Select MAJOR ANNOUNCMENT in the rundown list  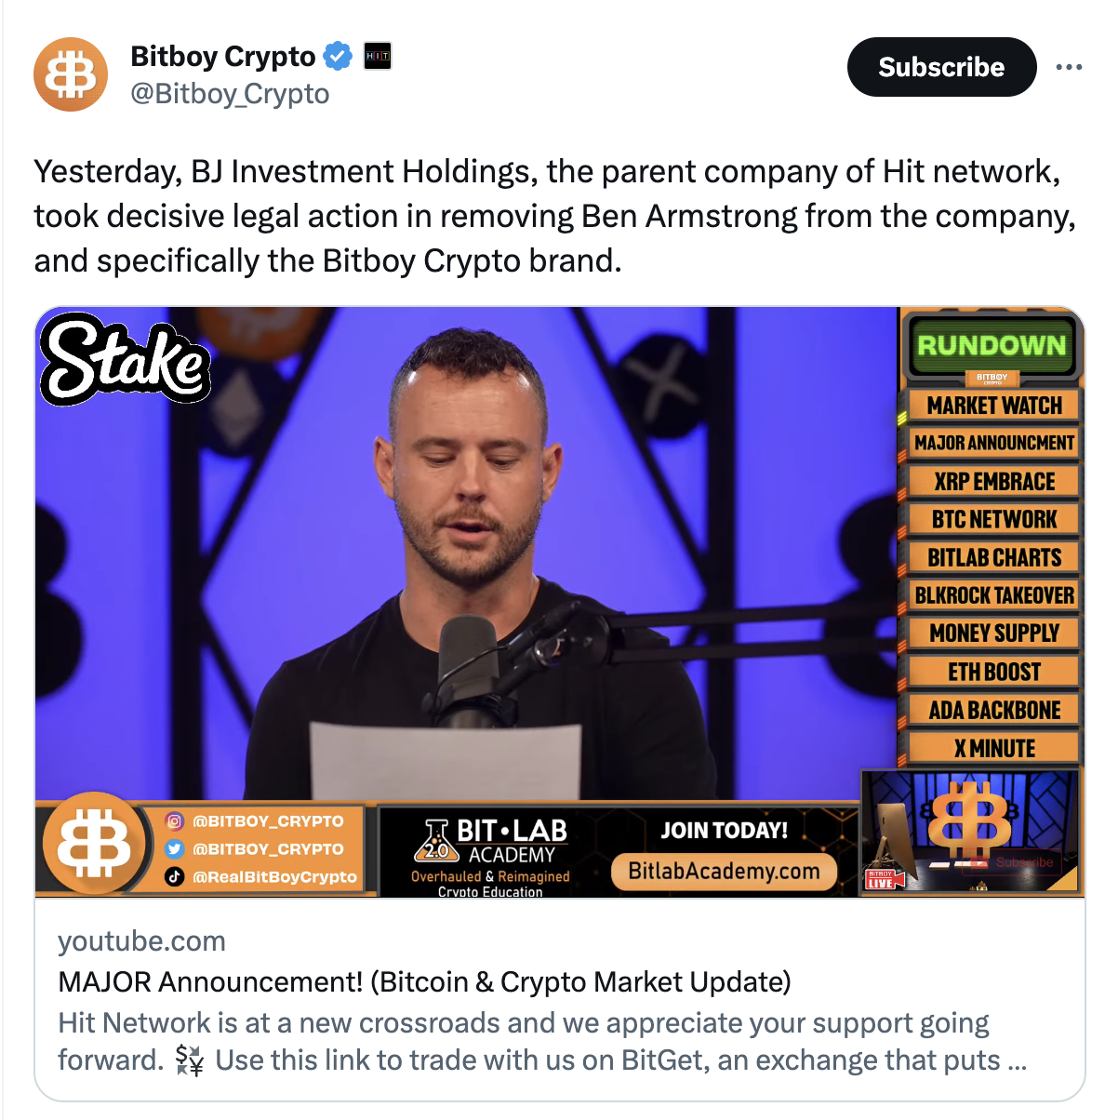click(x=994, y=443)
